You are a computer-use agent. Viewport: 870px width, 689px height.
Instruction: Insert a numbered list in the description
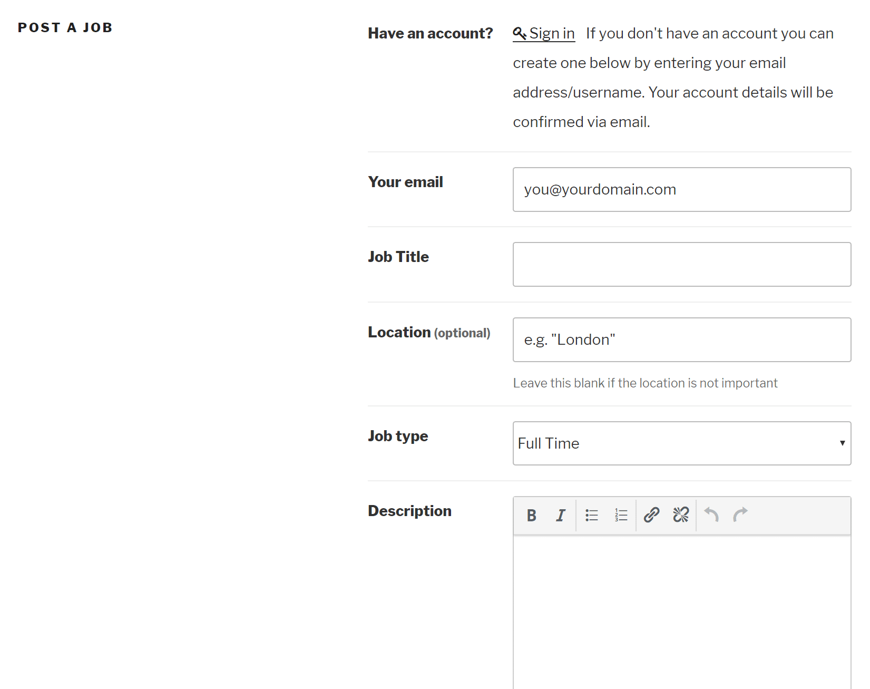click(x=621, y=515)
